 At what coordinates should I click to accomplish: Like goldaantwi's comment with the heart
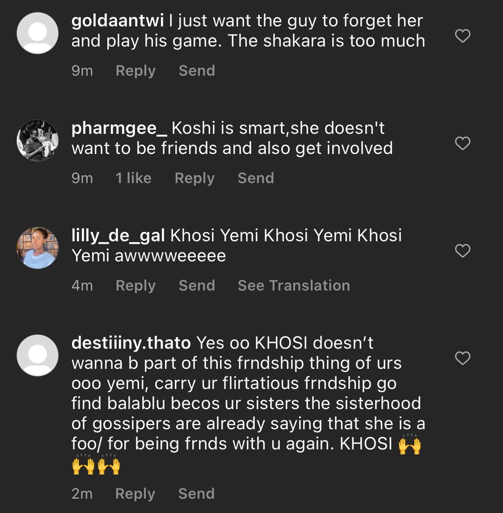tap(462, 36)
